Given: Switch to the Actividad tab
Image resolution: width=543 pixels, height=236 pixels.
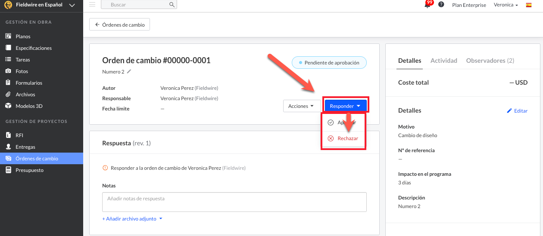Looking at the screenshot, I should pyautogui.click(x=443, y=61).
